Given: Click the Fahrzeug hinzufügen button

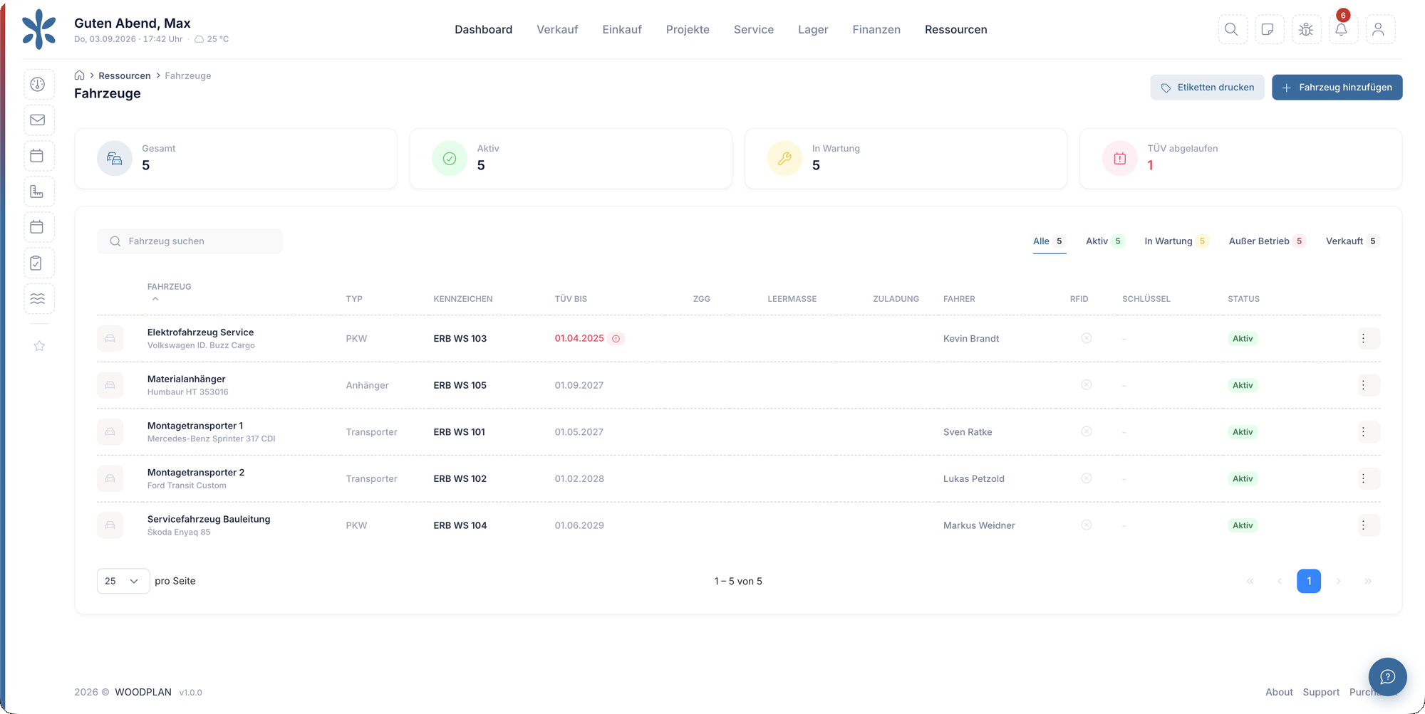Looking at the screenshot, I should click(1337, 88).
